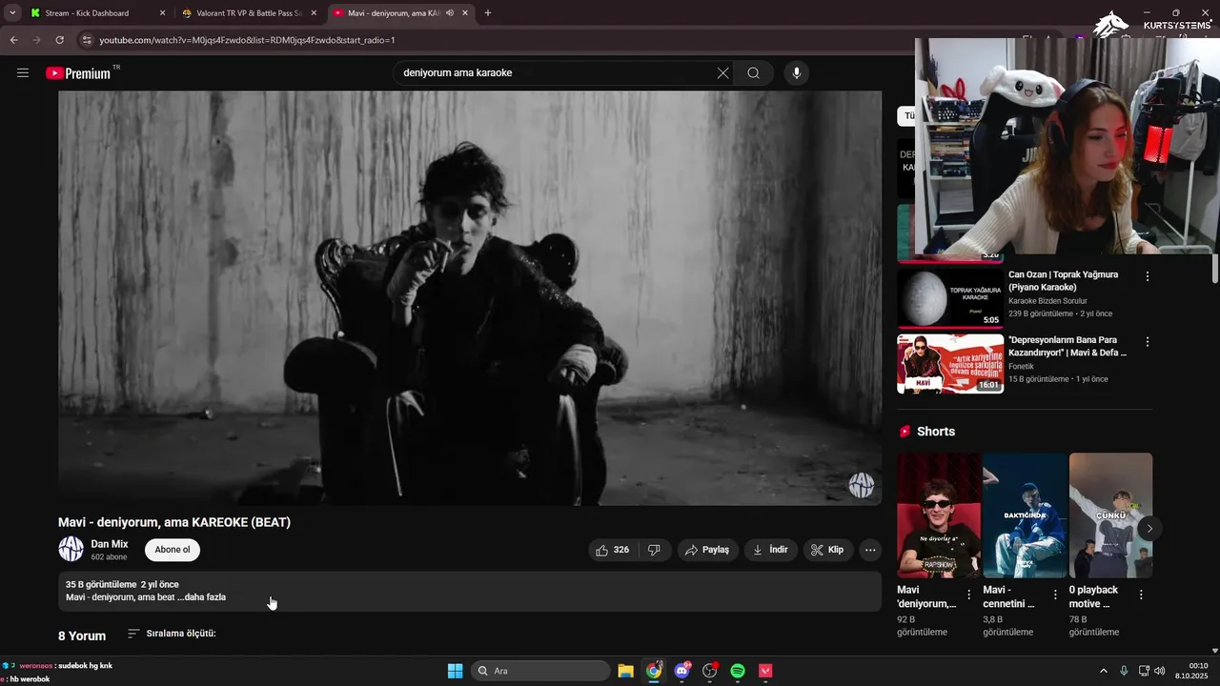Screen dimensions: 1220x686
Task: Share the video via Paylaş
Action: pos(707,550)
